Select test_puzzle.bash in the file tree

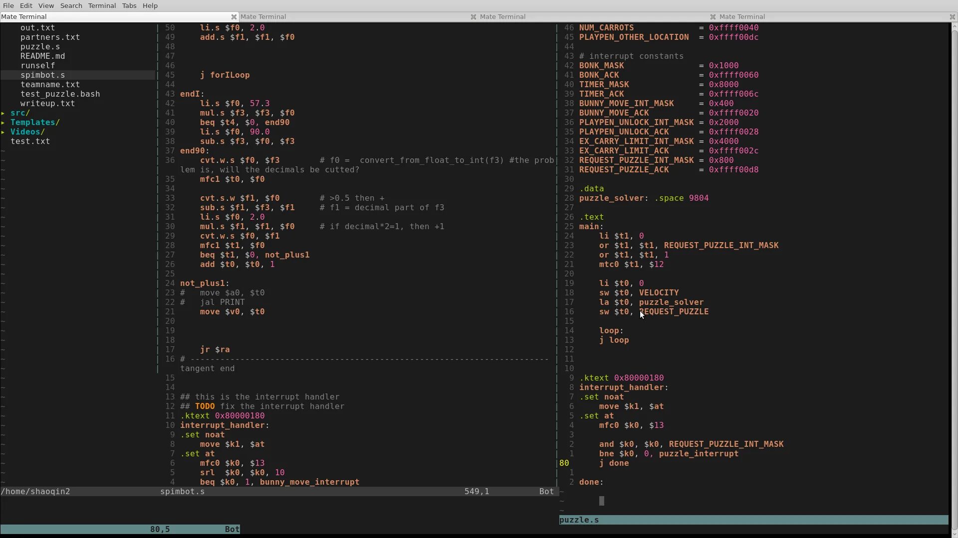click(x=60, y=94)
